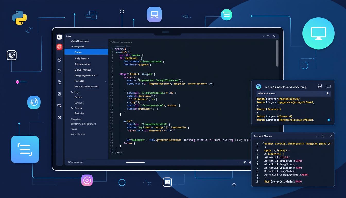Screen dimensions: 346x198
Task: Click the white-outlined message icon below editor
Action: (x=167, y=182)
